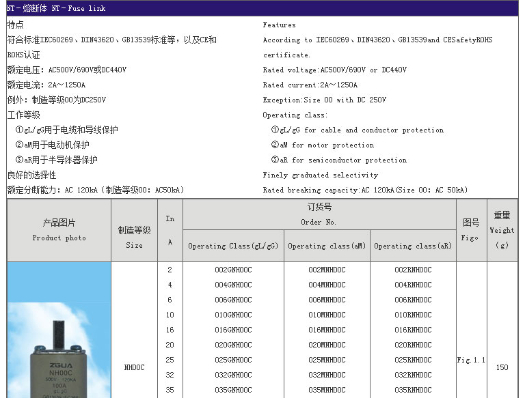
Task: Click order number 020MNH00C
Action: click(327, 345)
